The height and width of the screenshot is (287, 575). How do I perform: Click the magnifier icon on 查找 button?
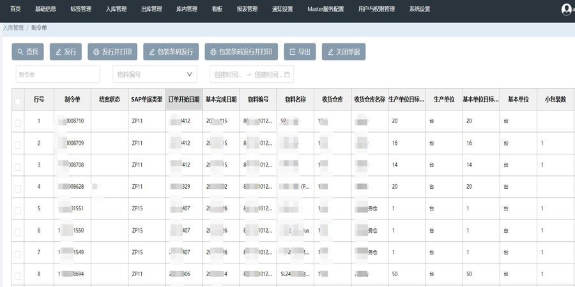coord(20,52)
